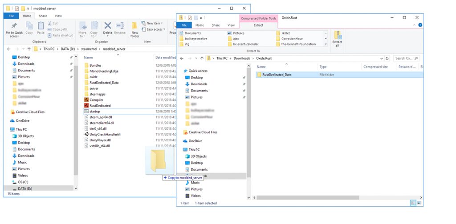Screen dimensions: 456x224
Task: Click Copy path in Clipboard group
Action: coord(57,29)
